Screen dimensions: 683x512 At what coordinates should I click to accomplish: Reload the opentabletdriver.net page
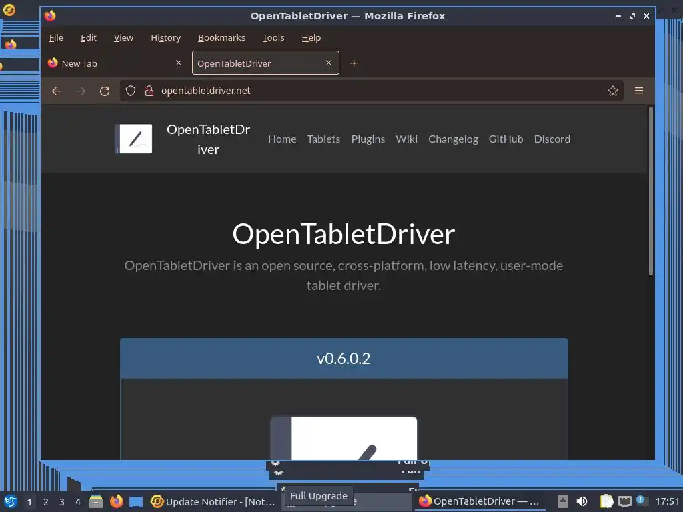click(x=105, y=91)
